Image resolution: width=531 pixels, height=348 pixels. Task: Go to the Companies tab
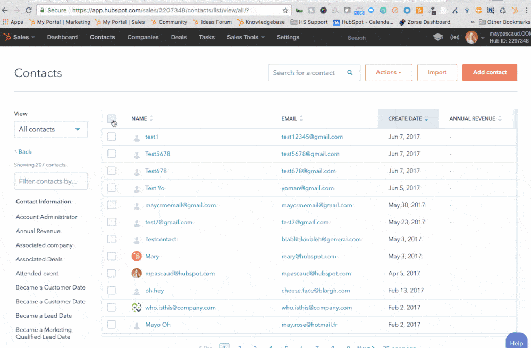(x=141, y=37)
